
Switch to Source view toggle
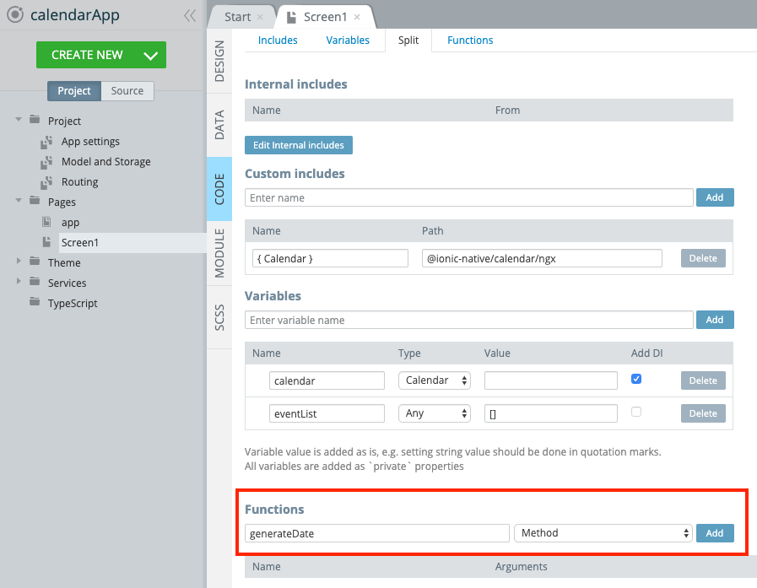click(127, 91)
